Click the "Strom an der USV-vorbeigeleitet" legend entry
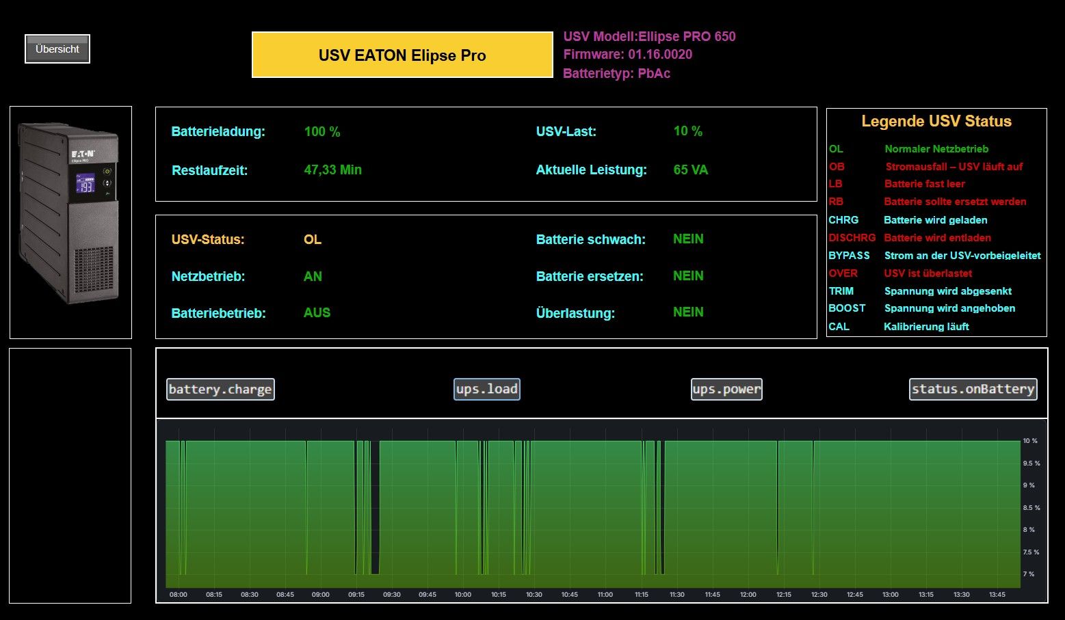 coord(962,256)
